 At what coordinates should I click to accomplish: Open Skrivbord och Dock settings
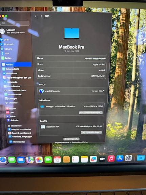pos(15,91)
